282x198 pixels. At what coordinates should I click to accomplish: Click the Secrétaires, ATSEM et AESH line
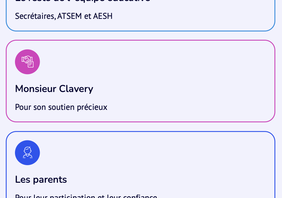coord(63,16)
